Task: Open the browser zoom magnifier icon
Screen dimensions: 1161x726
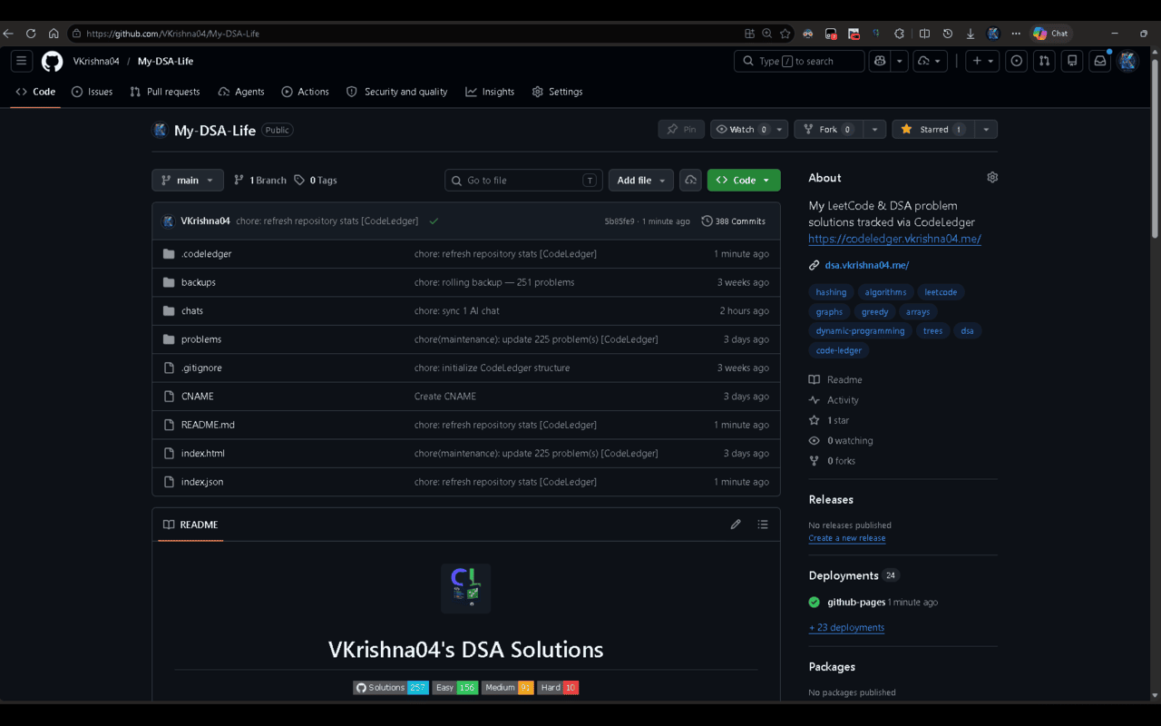Action: pos(766,34)
